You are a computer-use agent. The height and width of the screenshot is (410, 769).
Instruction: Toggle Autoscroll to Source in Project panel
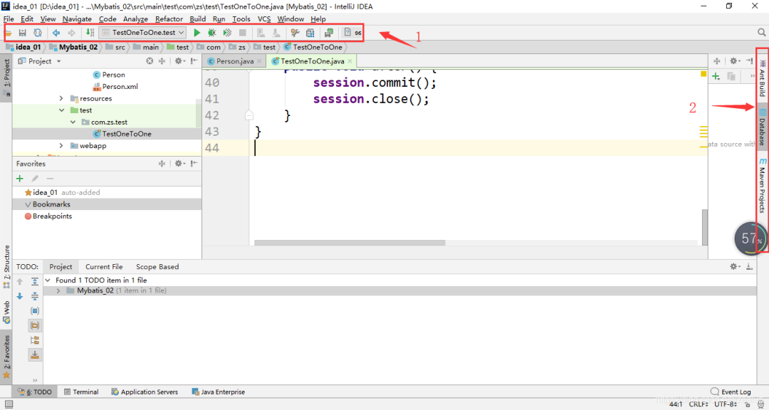click(x=179, y=61)
